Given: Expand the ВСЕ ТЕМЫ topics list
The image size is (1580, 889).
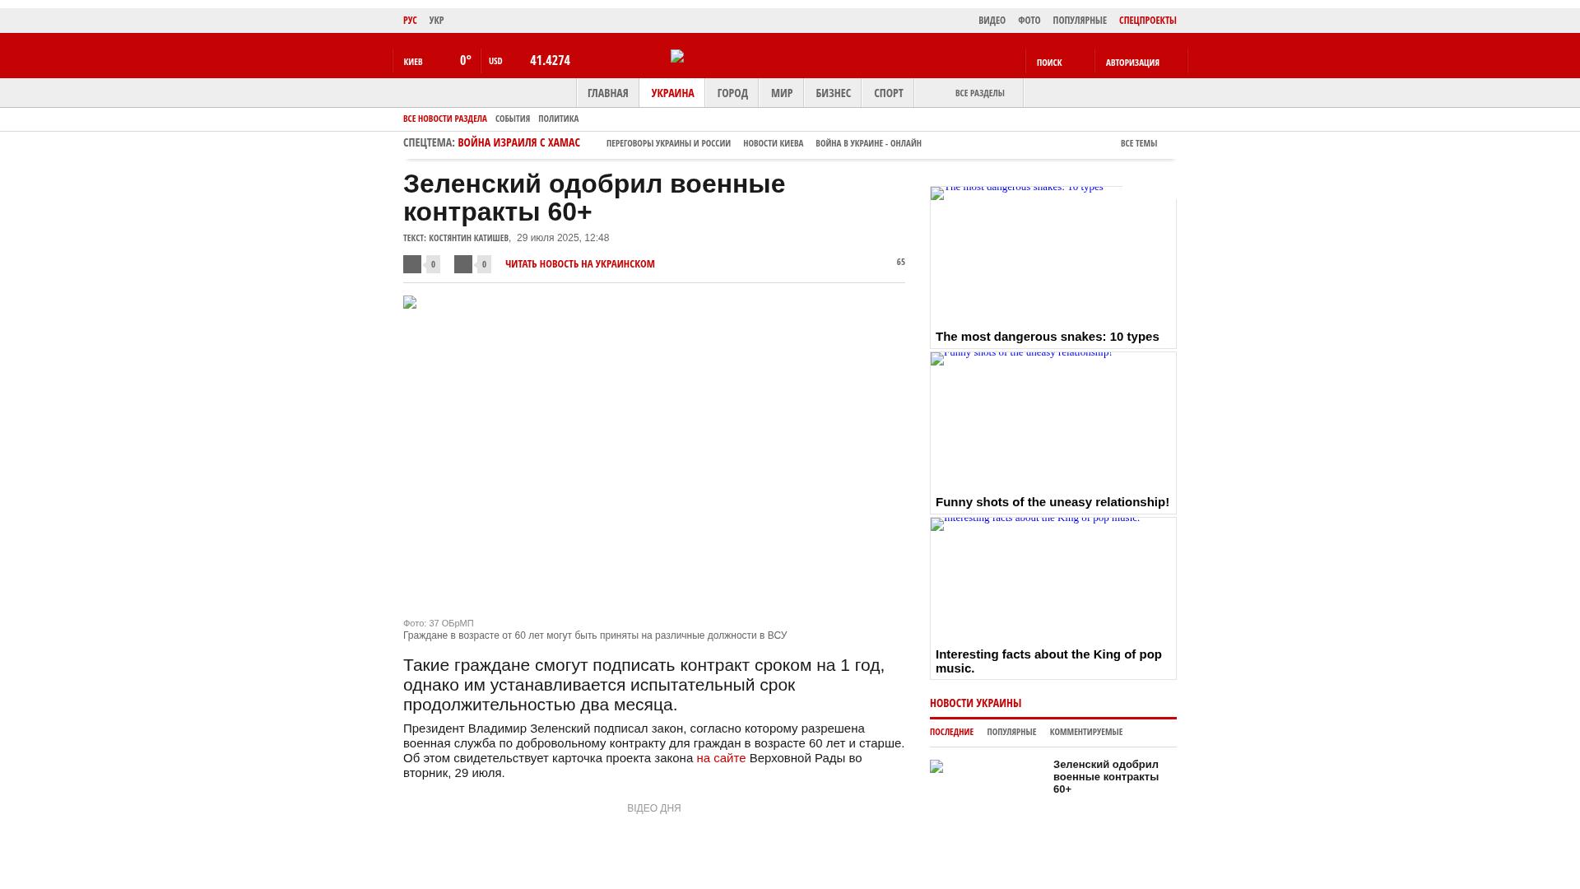Looking at the screenshot, I should click(1138, 143).
